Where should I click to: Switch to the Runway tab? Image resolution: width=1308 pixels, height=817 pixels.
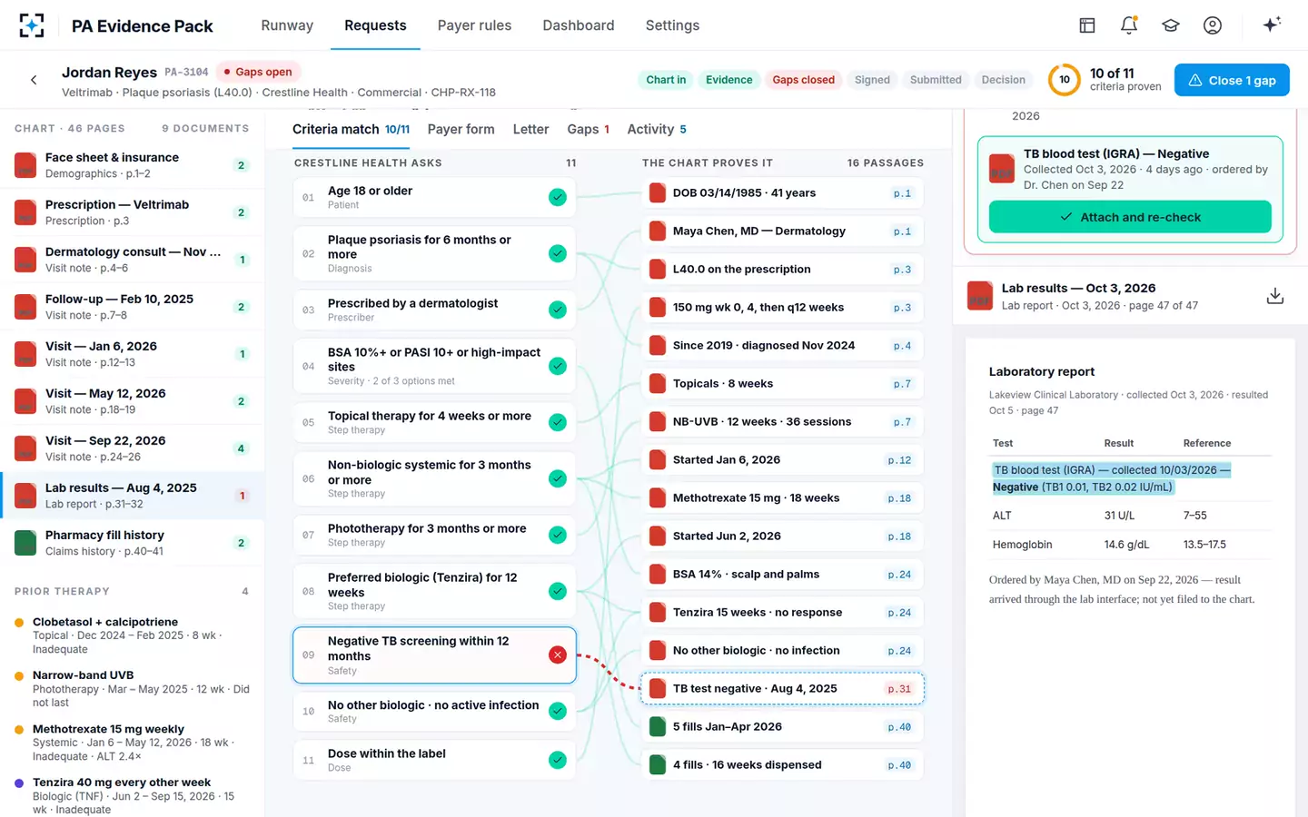click(x=287, y=25)
